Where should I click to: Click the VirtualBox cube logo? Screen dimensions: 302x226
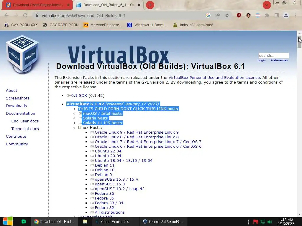pos(22,54)
